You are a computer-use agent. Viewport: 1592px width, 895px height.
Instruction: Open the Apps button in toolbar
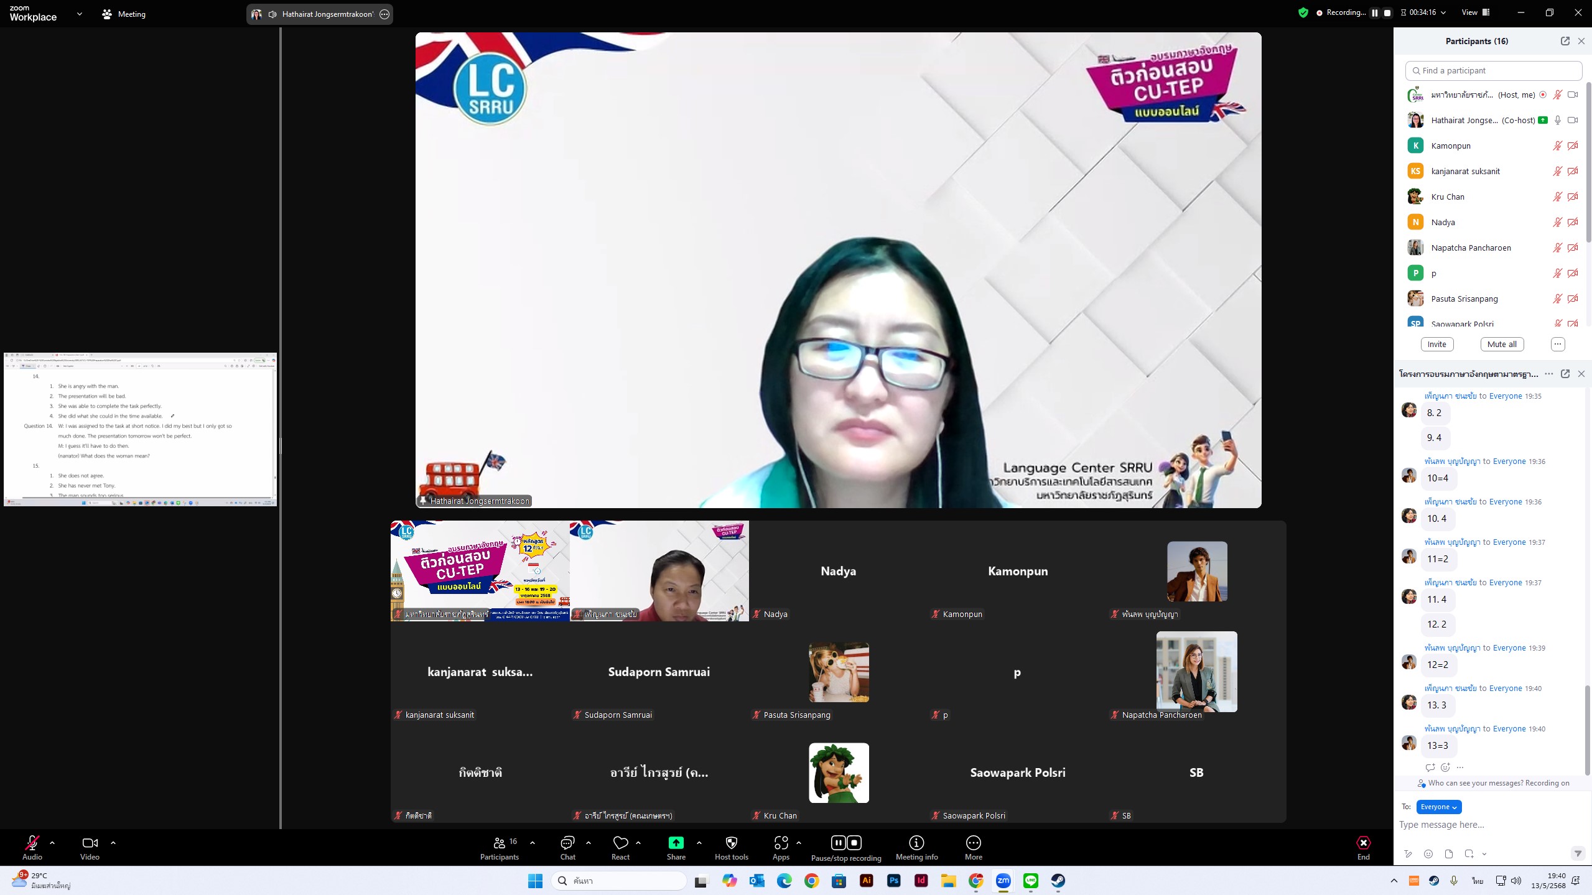click(781, 848)
